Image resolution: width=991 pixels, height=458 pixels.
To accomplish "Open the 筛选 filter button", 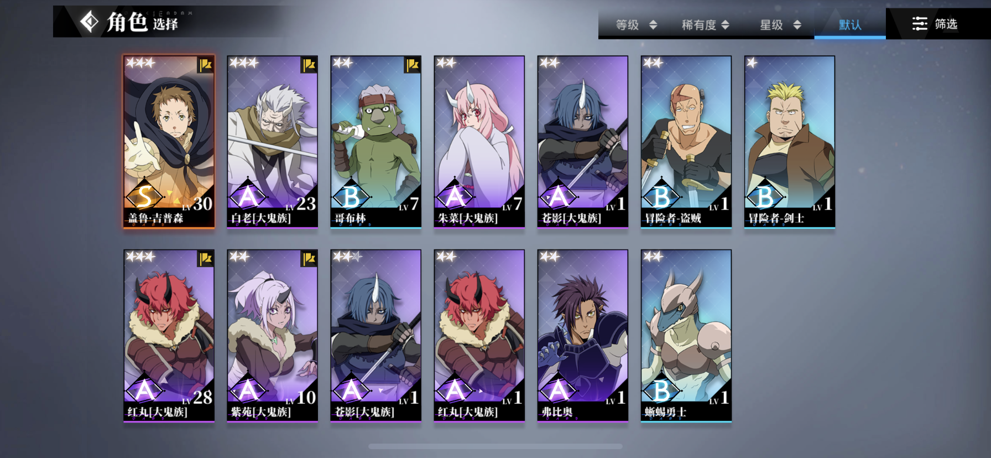I will point(935,24).
